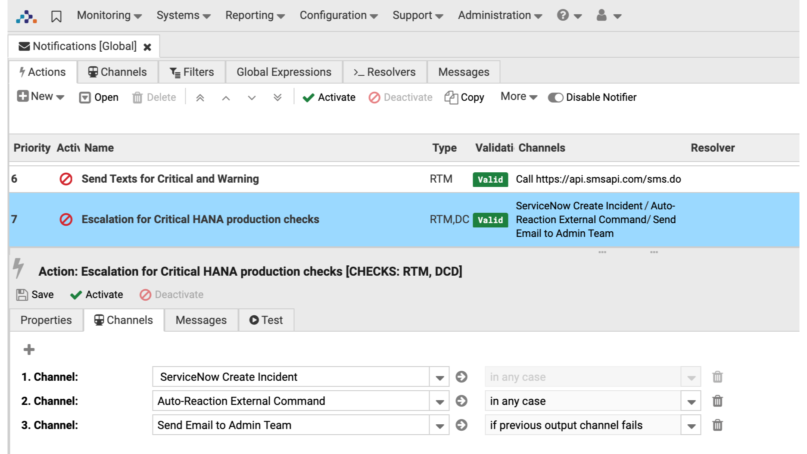Click the application logo icon

pos(26,16)
